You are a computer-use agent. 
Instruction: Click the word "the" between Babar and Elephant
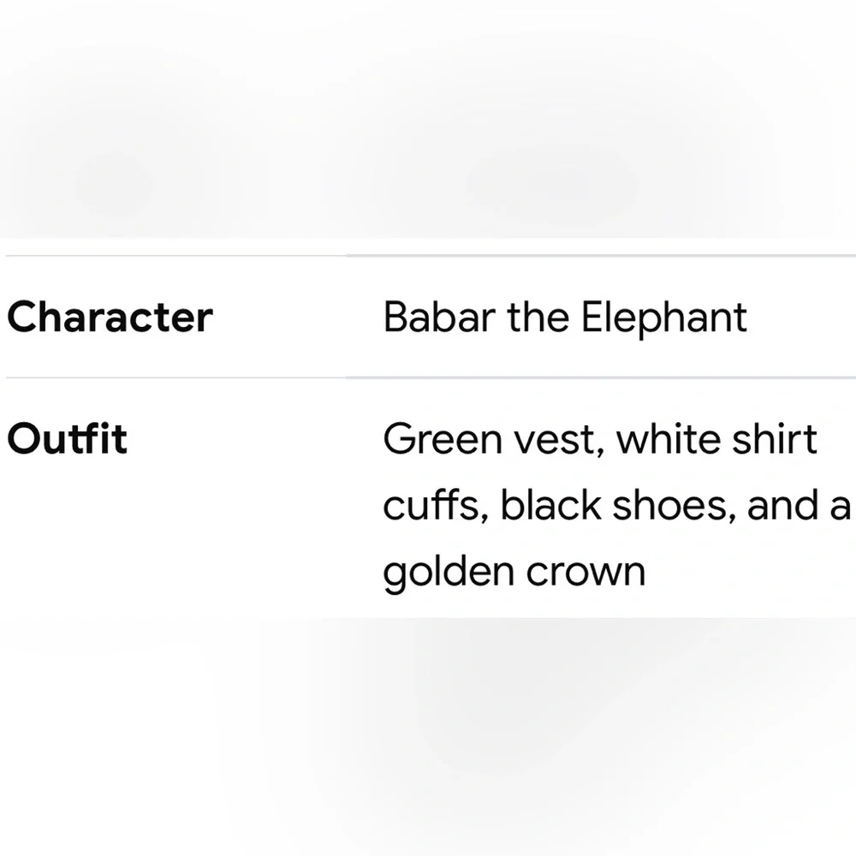pos(538,317)
